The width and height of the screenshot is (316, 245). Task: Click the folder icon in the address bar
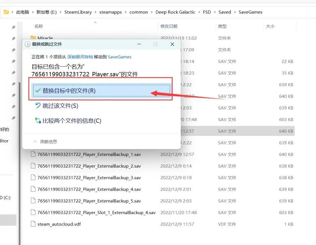[x=6, y=12]
